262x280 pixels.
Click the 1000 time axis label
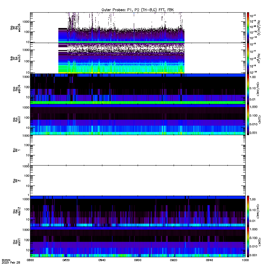click(x=245, y=260)
